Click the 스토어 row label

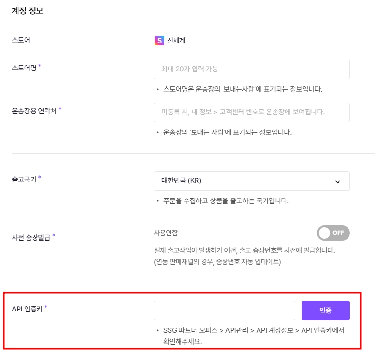point(21,40)
